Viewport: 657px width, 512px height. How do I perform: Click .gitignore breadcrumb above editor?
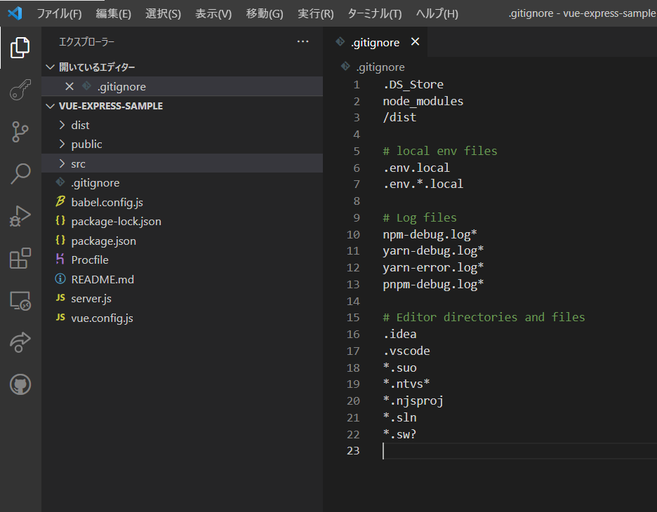(x=380, y=67)
